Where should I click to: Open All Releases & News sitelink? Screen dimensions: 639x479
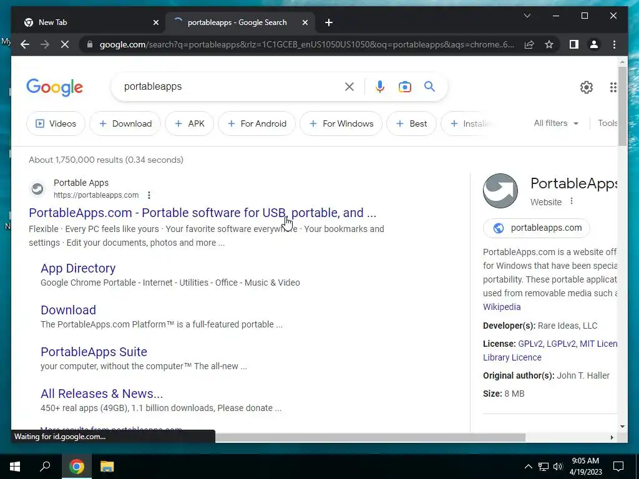click(102, 394)
